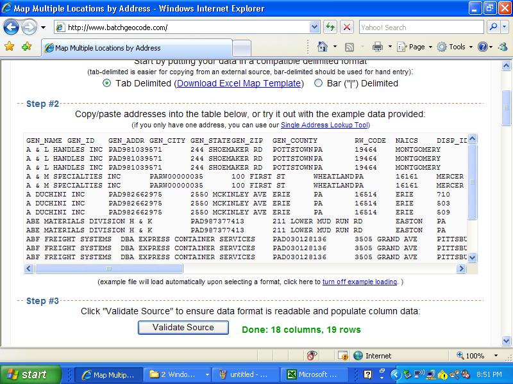Viewport: 513px width, 384px height.
Task: Click the browser Back arrow button
Action: point(12,28)
